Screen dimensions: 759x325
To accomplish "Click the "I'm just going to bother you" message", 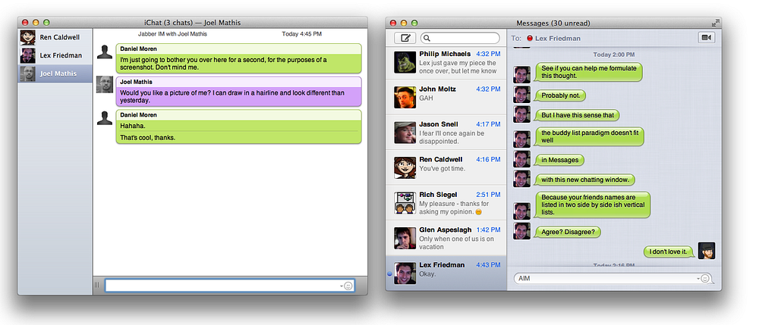I will (x=238, y=59).
